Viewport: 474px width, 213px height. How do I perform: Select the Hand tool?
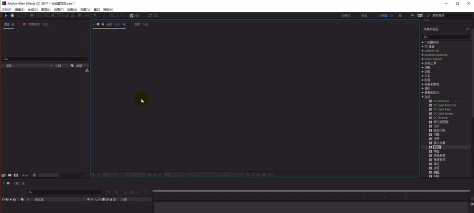tap(12, 16)
